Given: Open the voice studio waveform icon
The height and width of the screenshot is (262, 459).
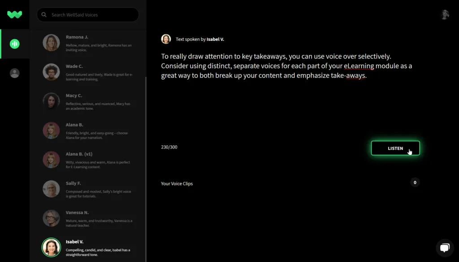Looking at the screenshot, I should pos(15,44).
